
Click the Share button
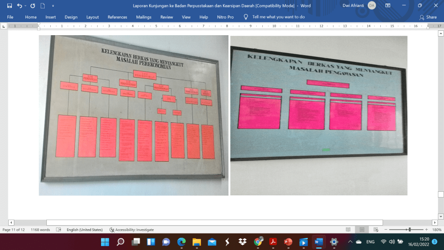point(428,17)
